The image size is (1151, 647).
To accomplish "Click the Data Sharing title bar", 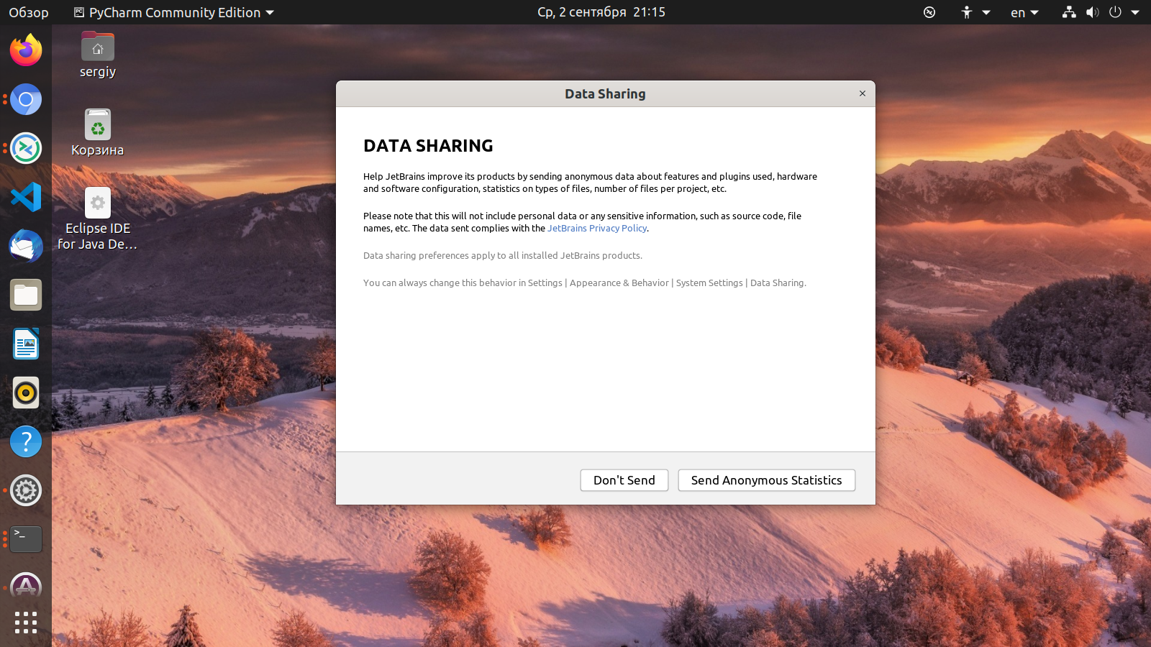I will coord(605,93).
